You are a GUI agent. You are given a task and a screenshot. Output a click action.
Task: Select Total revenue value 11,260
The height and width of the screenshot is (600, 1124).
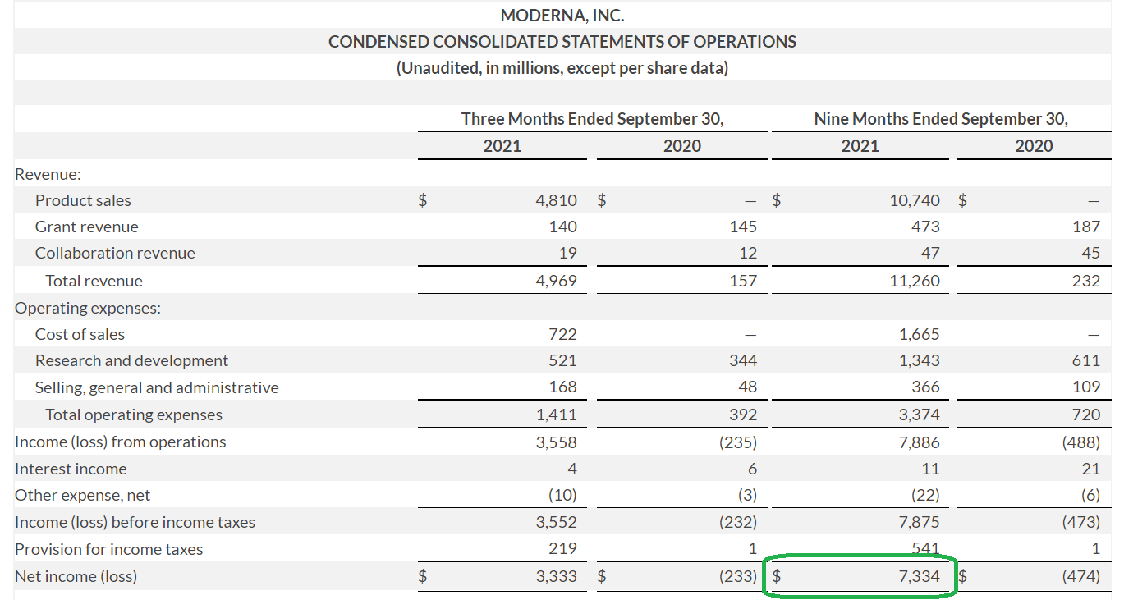pos(915,281)
